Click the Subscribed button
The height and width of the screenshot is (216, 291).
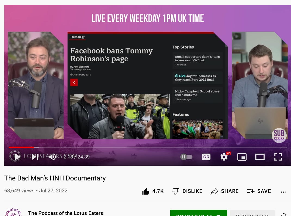252,213
